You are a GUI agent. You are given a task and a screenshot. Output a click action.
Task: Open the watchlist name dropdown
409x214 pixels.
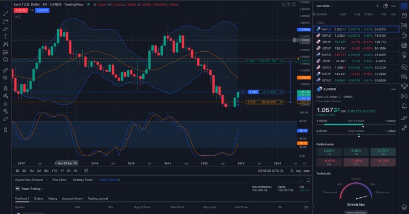tap(324, 6)
